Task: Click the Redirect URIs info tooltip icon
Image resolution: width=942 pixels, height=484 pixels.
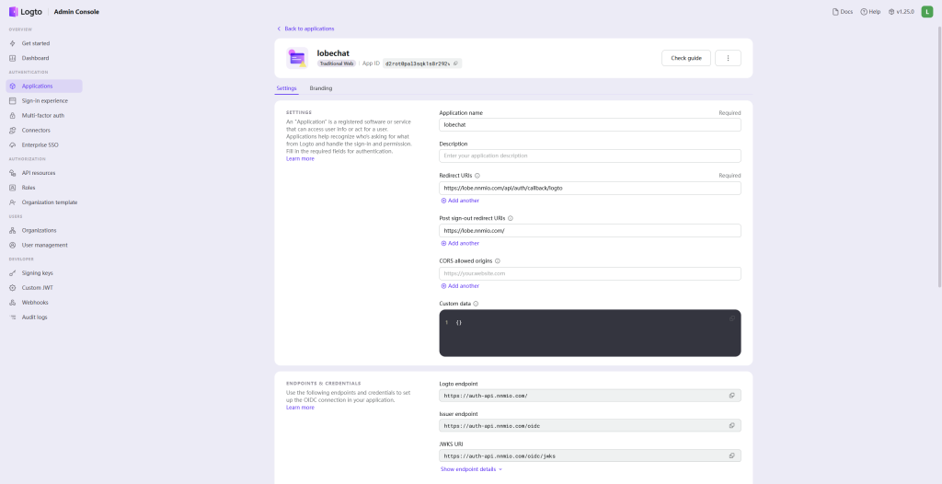Action: [477, 175]
